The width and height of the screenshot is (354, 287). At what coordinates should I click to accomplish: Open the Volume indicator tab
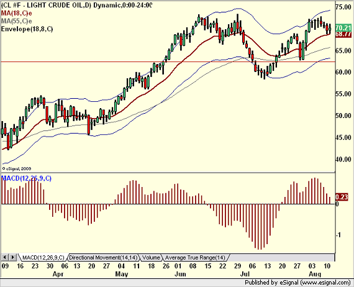tap(151, 257)
